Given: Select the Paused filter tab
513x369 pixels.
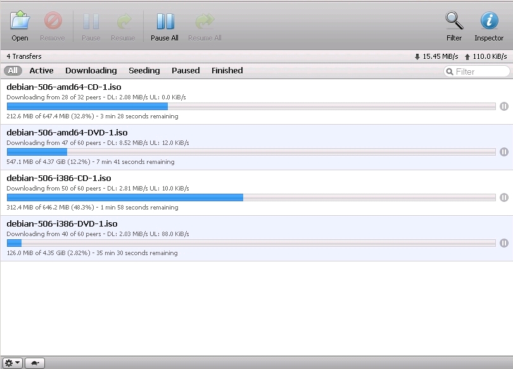Looking at the screenshot, I should coord(186,71).
